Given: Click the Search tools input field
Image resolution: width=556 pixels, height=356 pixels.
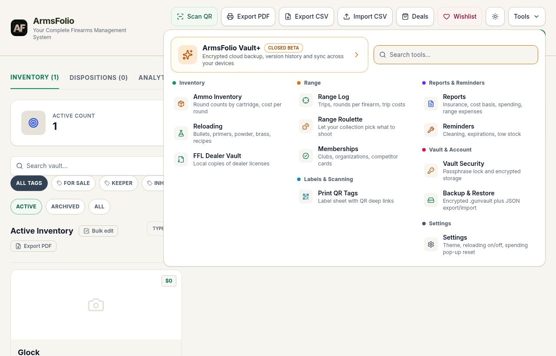Looking at the screenshot, I should coord(456,55).
